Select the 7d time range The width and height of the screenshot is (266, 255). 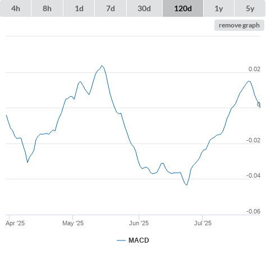pyautogui.click(x=111, y=8)
